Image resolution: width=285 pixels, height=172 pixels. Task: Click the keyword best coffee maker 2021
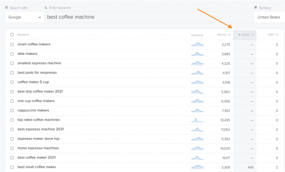36,157
